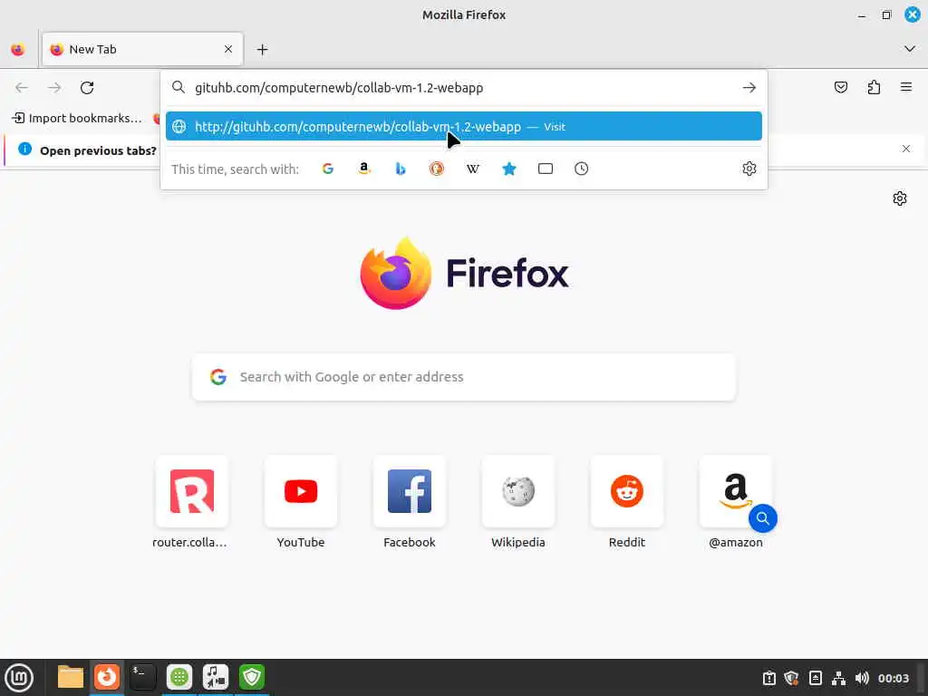Click the Search with Google field
The height and width of the screenshot is (696, 928).
pyautogui.click(x=463, y=377)
